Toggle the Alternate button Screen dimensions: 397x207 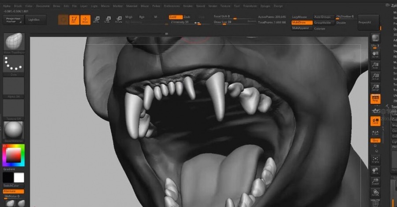tap(14, 191)
